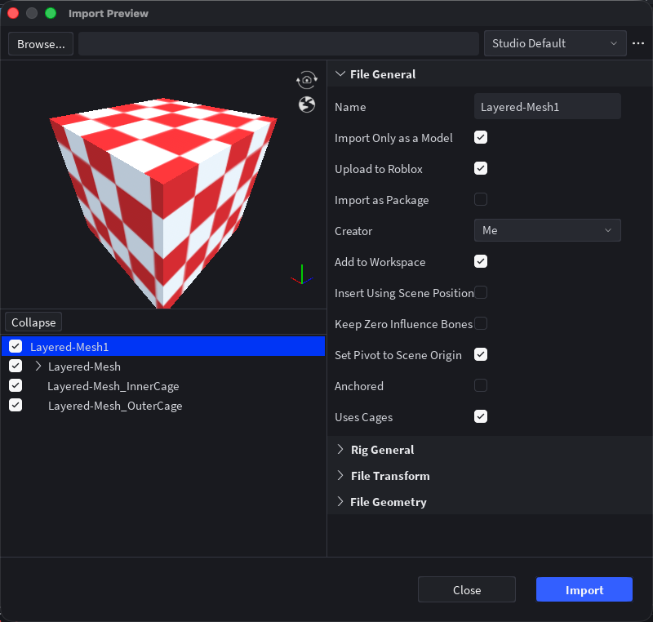Toggle the preview lighting globe icon
653x622 pixels.
(x=307, y=104)
